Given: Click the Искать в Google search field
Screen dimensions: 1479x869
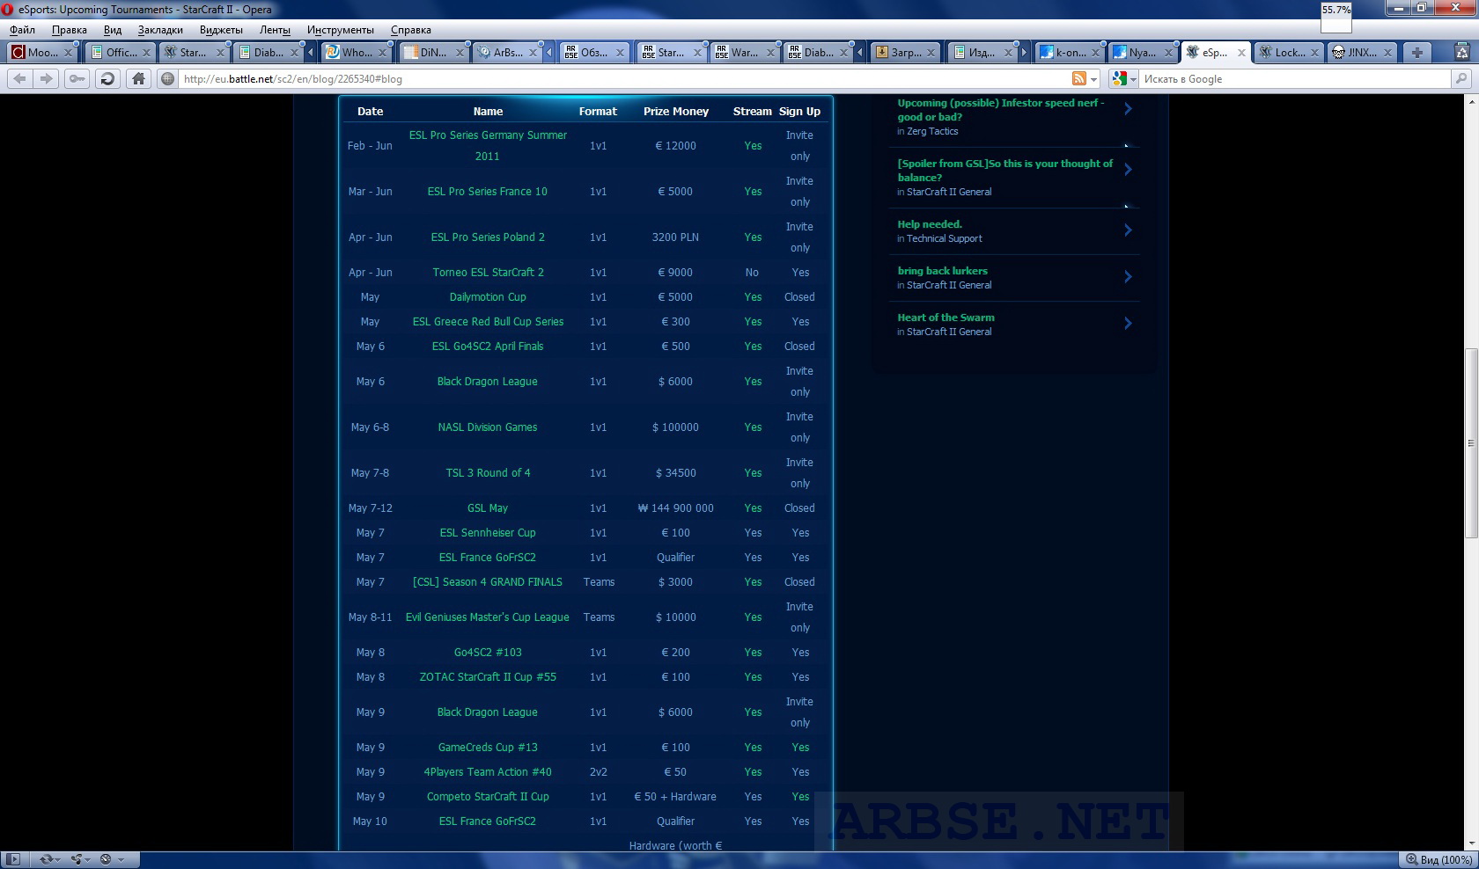Looking at the screenshot, I should tap(1294, 78).
